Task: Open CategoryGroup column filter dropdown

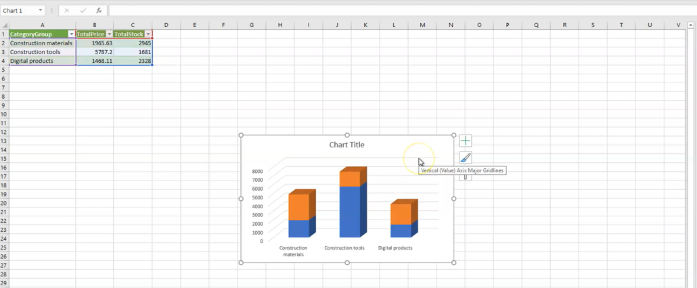Action: tap(72, 34)
